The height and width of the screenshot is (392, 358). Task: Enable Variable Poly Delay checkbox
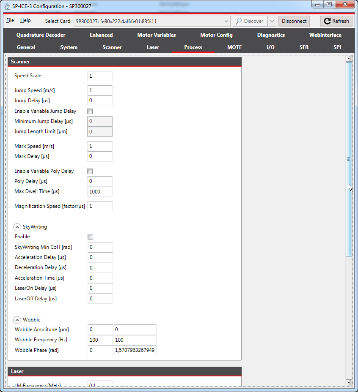(90, 171)
